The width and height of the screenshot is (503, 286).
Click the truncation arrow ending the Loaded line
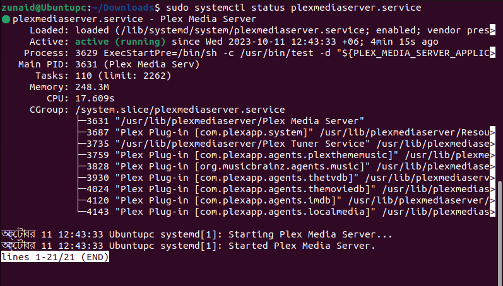point(492,30)
